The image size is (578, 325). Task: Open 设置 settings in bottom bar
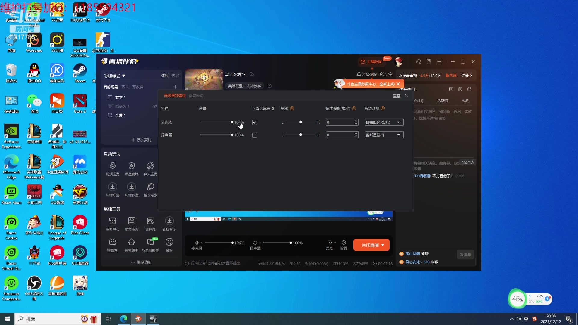[343, 243]
